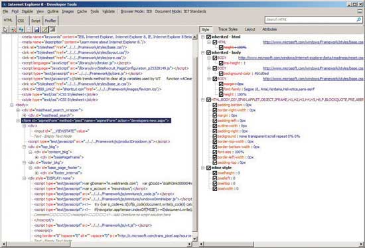
Task: Collapse the body tag node
Action: click(x=12, y=105)
